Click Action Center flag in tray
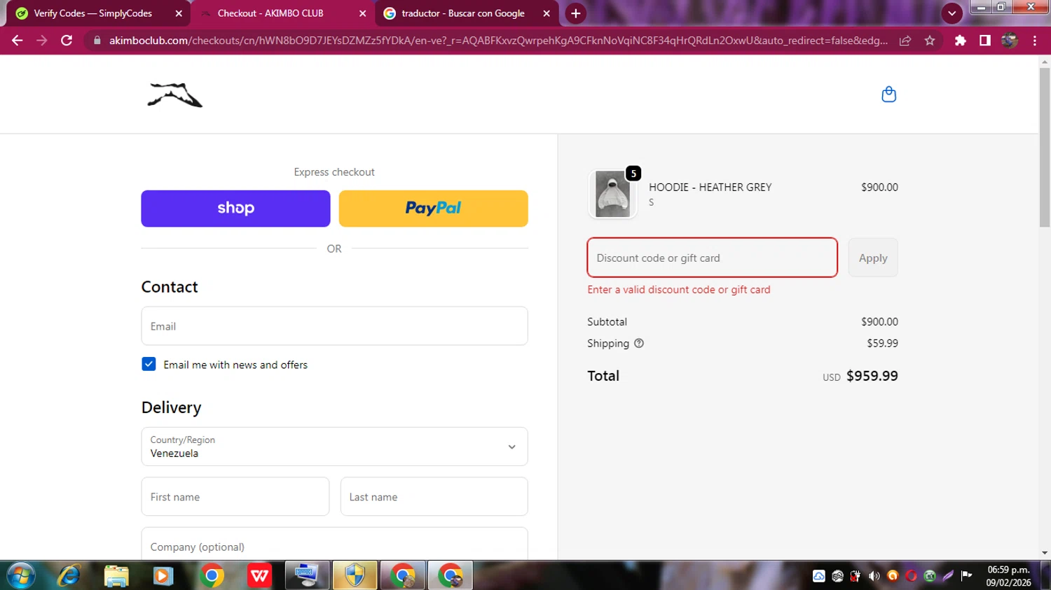The width and height of the screenshot is (1051, 590). tap(967, 575)
